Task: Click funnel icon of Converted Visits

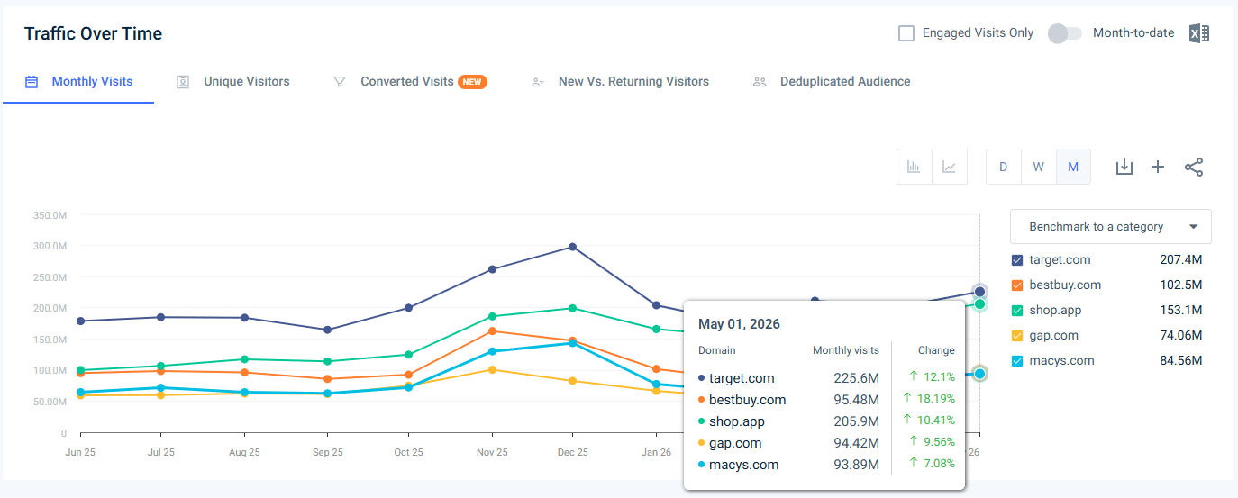Action: [340, 82]
